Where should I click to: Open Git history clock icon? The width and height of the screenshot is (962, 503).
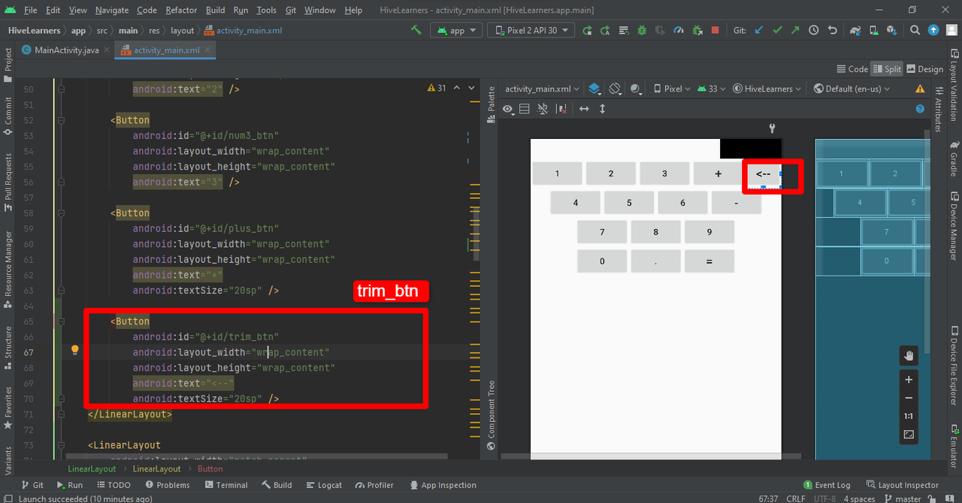pos(814,30)
